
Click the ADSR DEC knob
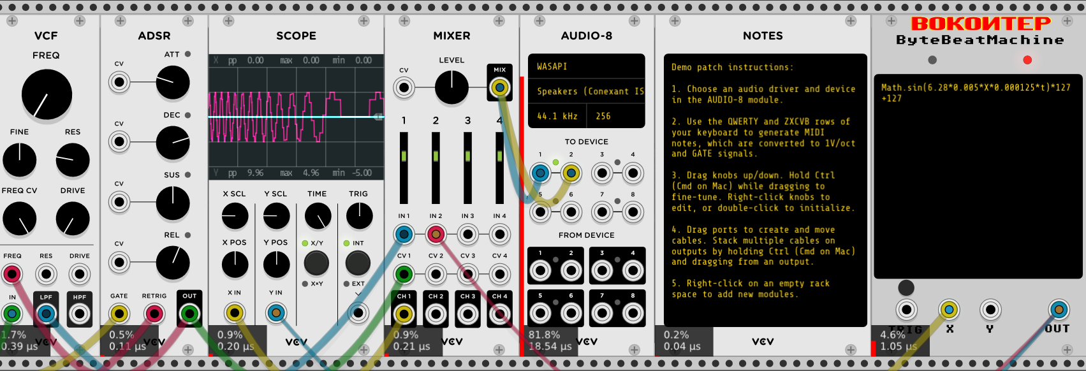(173, 142)
